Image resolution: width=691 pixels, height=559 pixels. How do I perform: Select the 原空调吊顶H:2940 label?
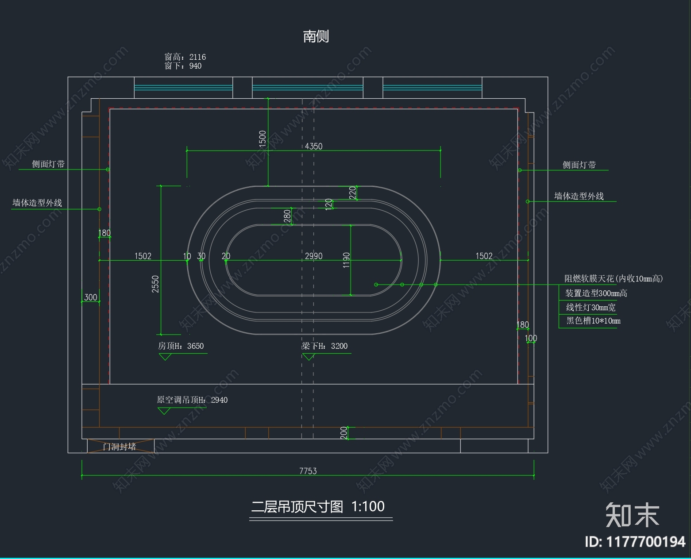click(192, 400)
